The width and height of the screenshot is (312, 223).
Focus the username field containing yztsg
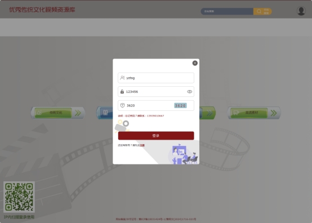[x=156, y=78]
